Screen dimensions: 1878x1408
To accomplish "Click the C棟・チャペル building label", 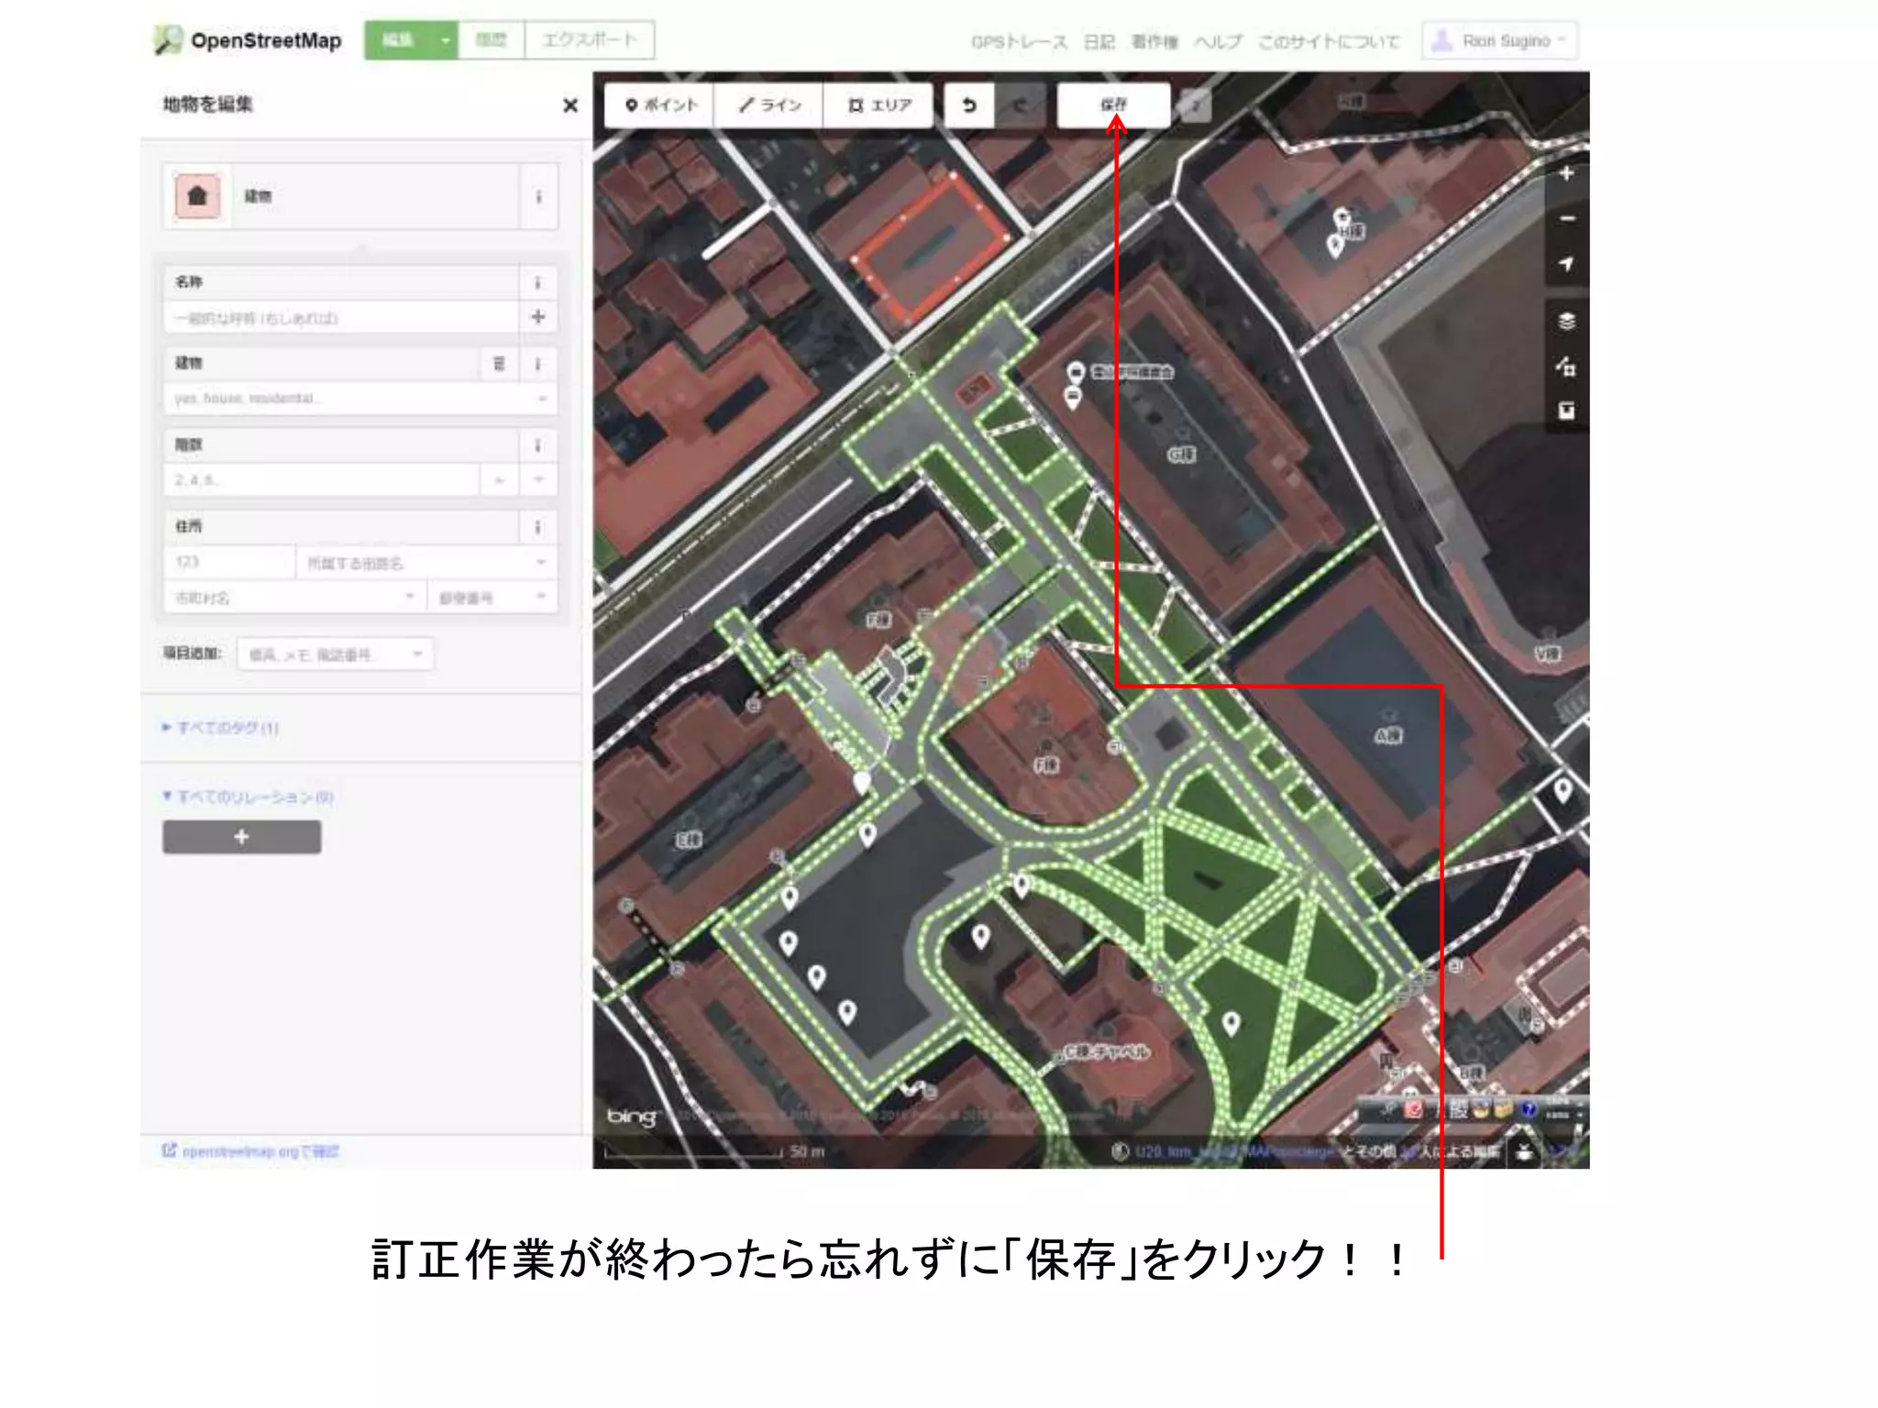I will (x=1106, y=1052).
